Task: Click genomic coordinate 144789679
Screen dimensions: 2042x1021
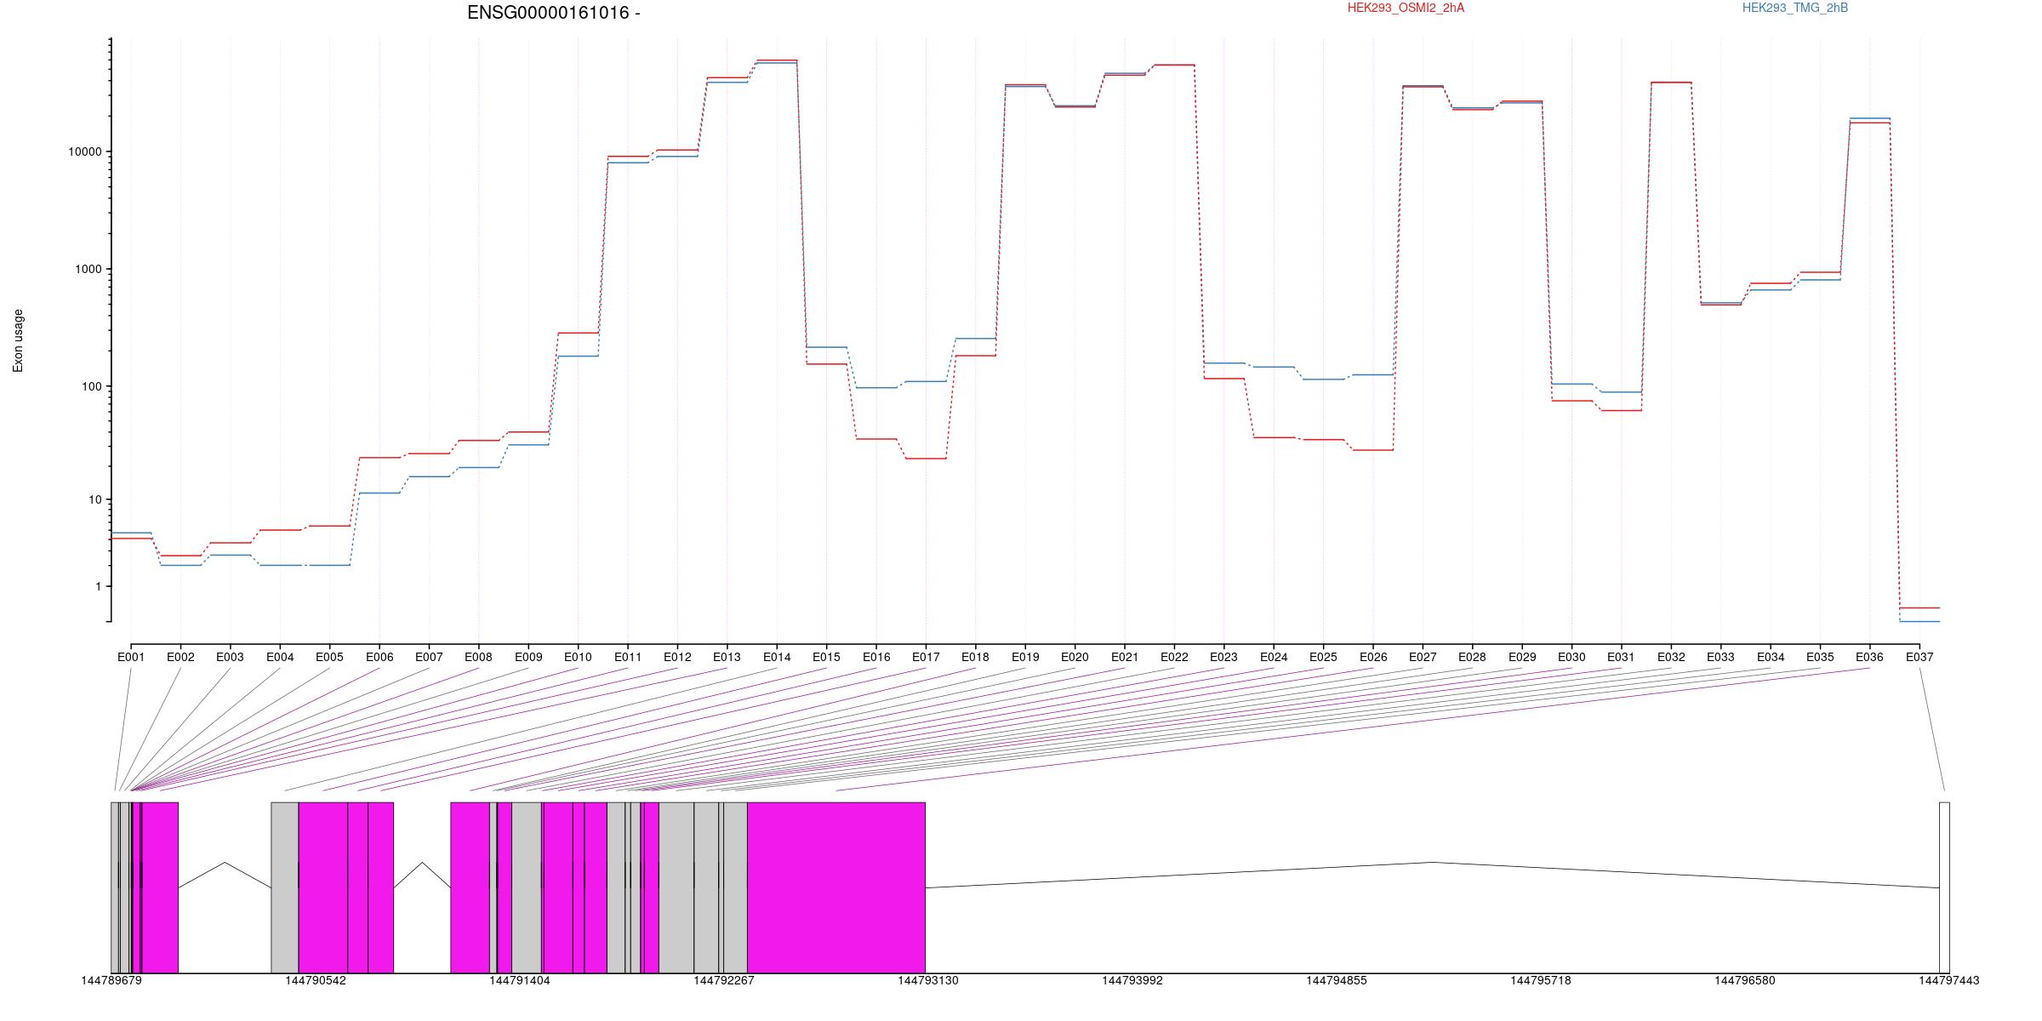Action: (x=111, y=981)
